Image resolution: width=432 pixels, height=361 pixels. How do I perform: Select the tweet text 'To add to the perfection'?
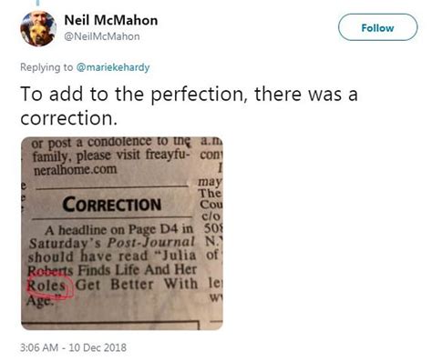[x=132, y=94]
